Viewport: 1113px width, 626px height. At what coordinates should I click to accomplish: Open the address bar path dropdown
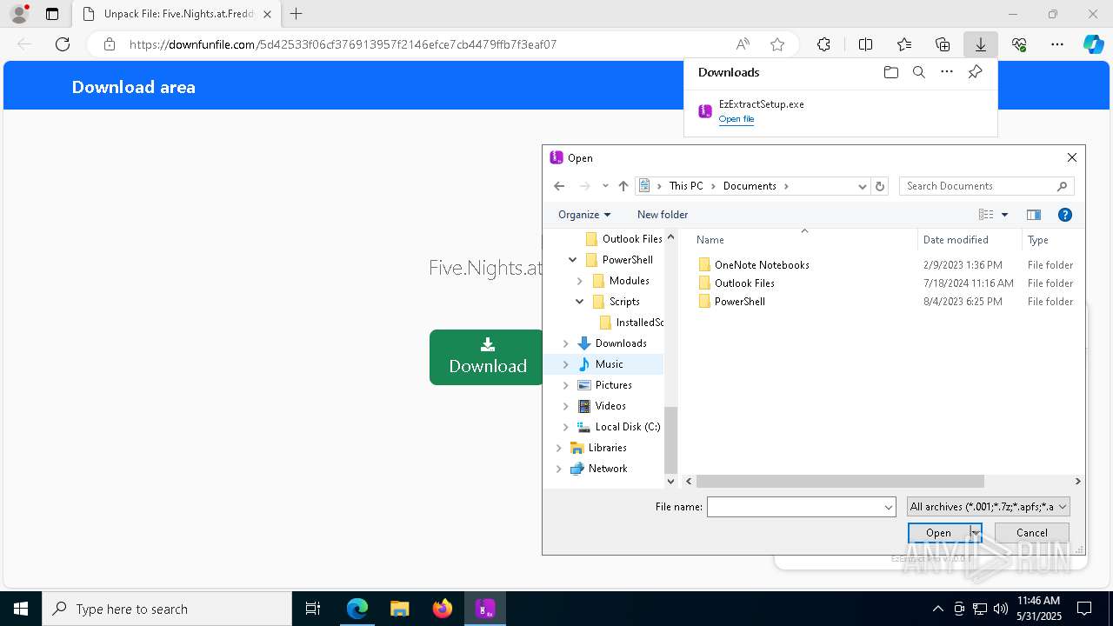(863, 186)
